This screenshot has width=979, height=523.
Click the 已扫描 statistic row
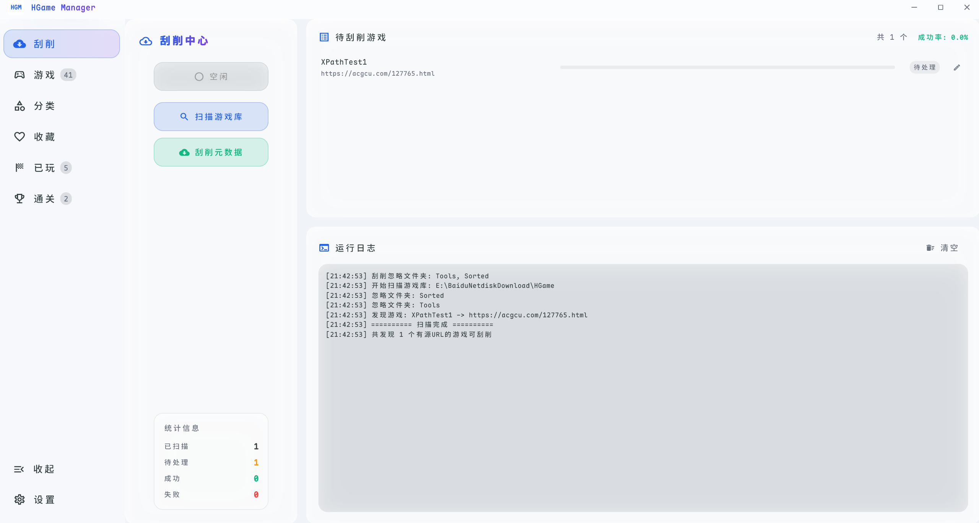tap(211, 446)
